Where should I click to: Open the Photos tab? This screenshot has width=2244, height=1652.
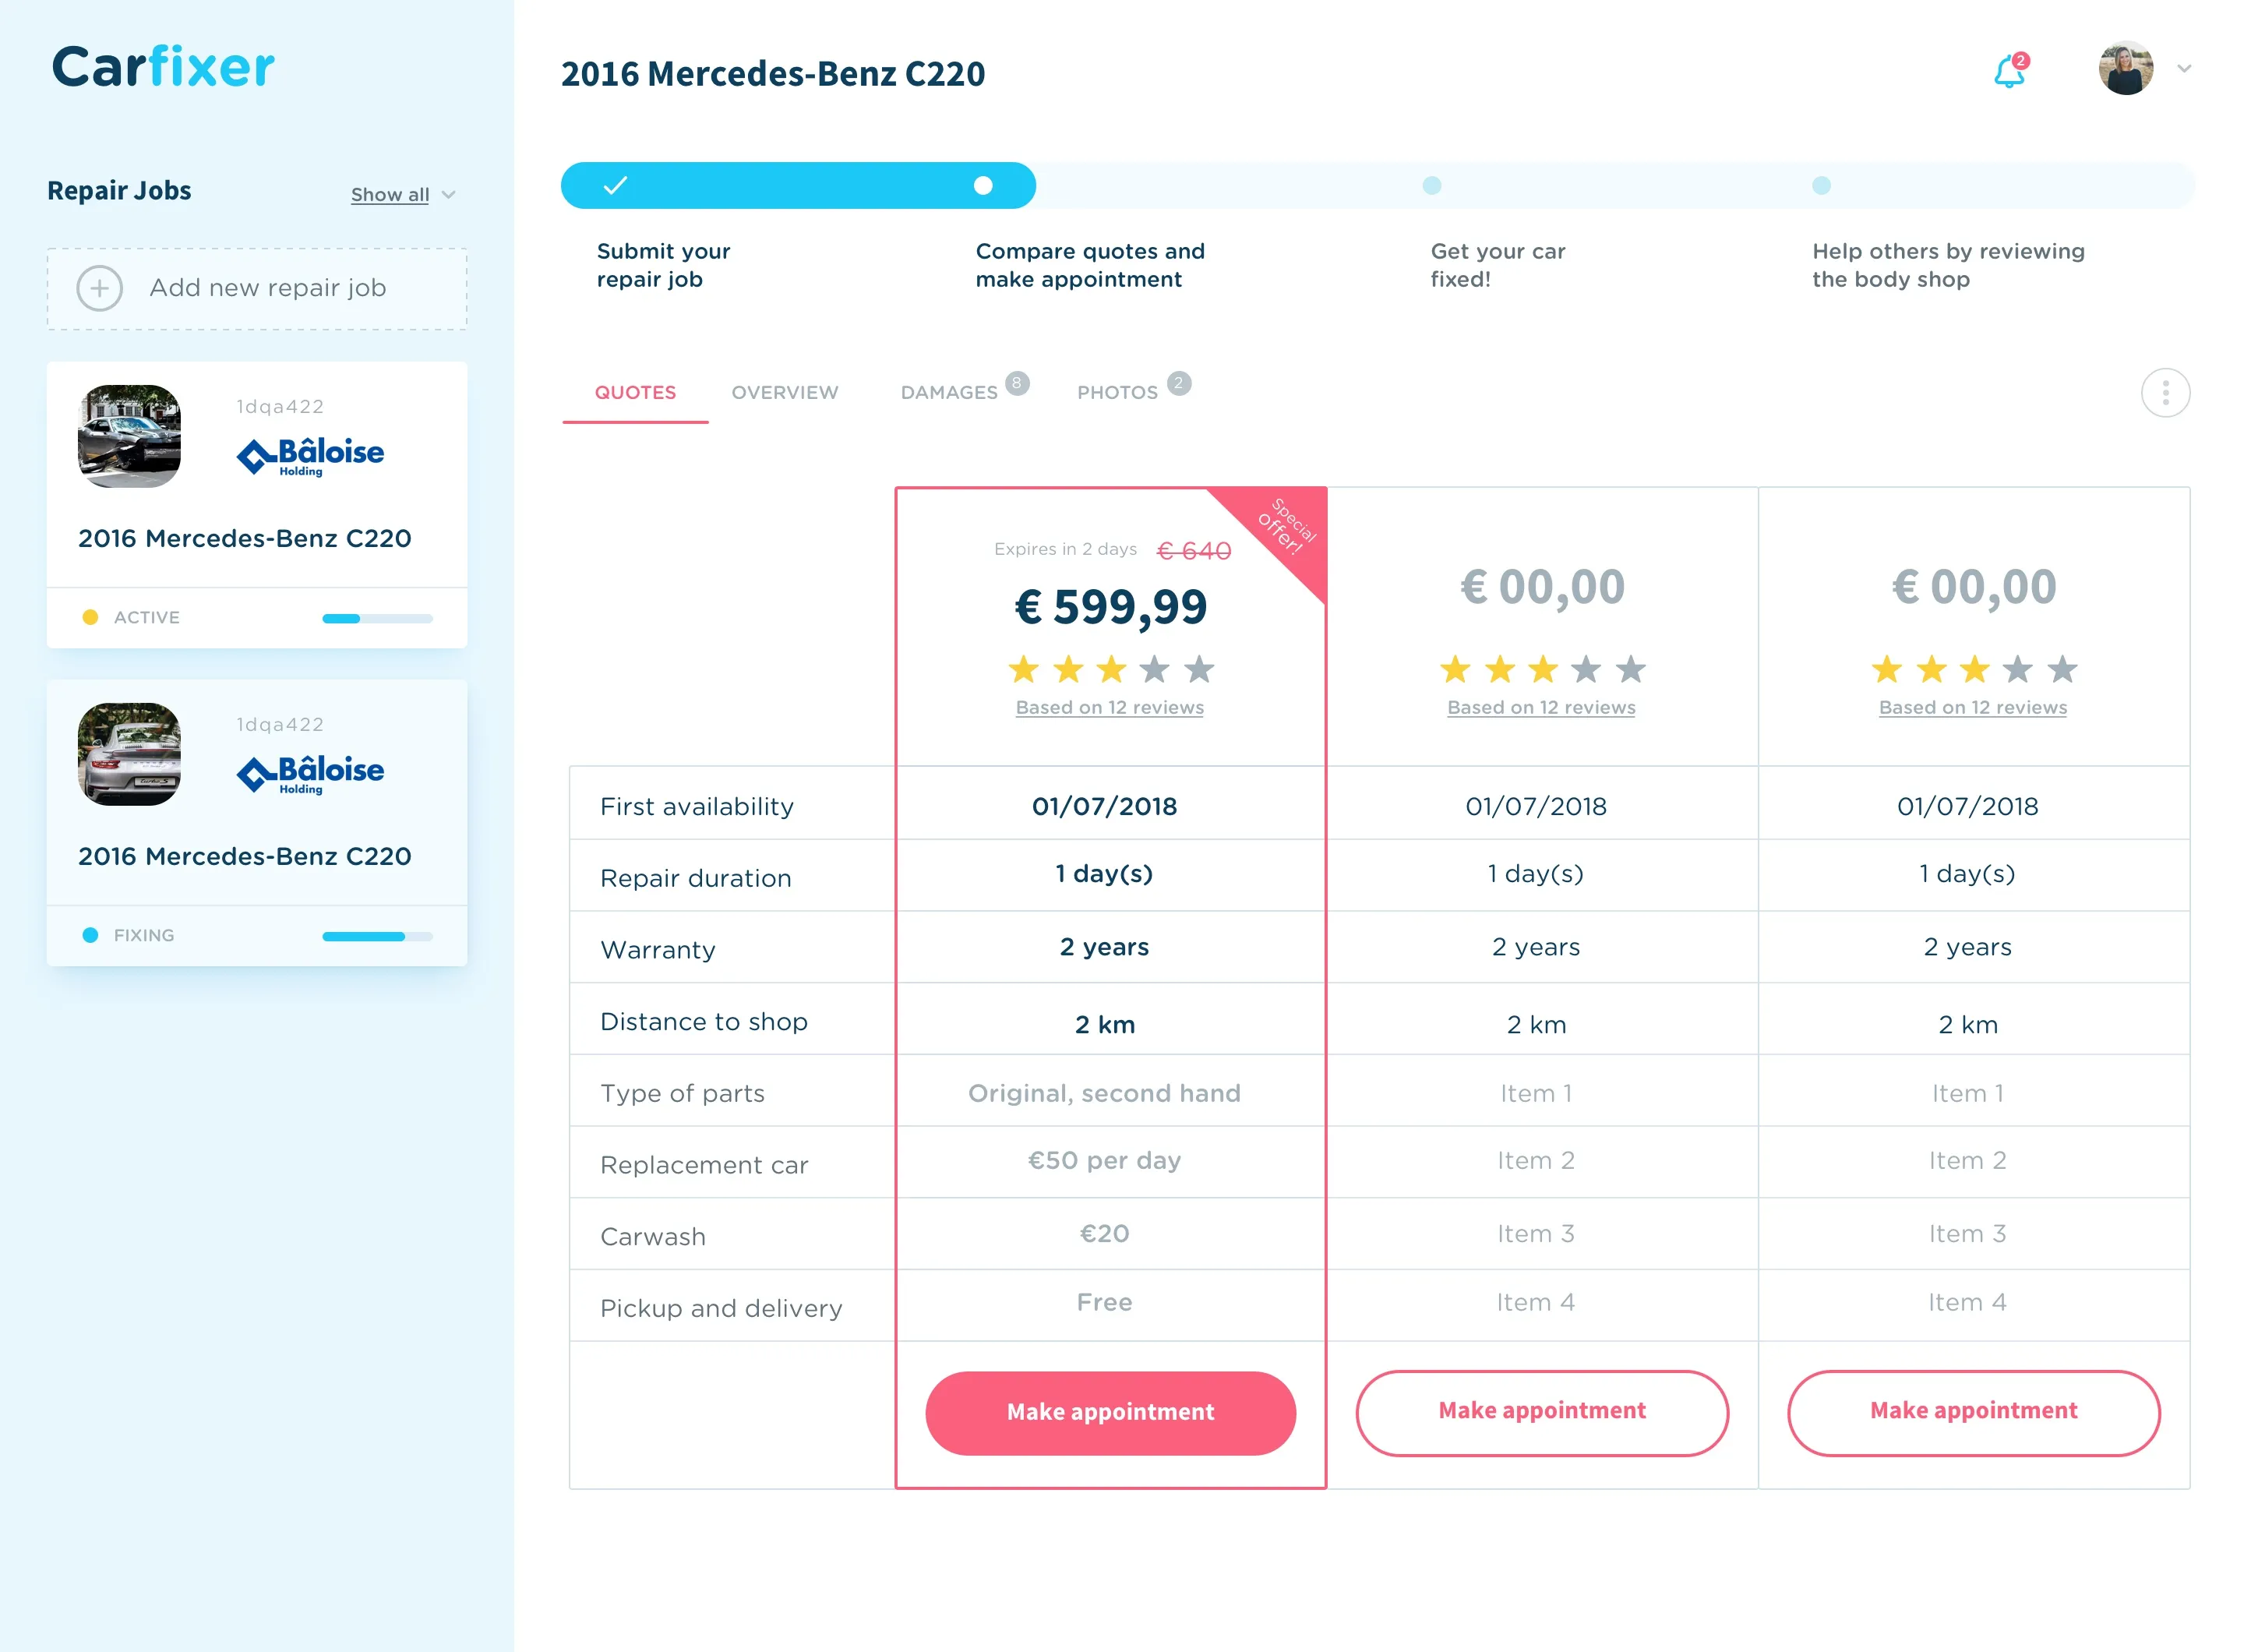[x=1117, y=392]
